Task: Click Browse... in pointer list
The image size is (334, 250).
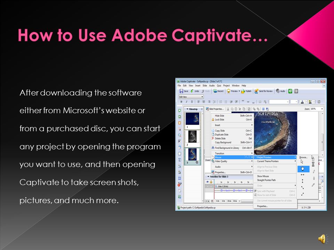Action: coord(303,157)
